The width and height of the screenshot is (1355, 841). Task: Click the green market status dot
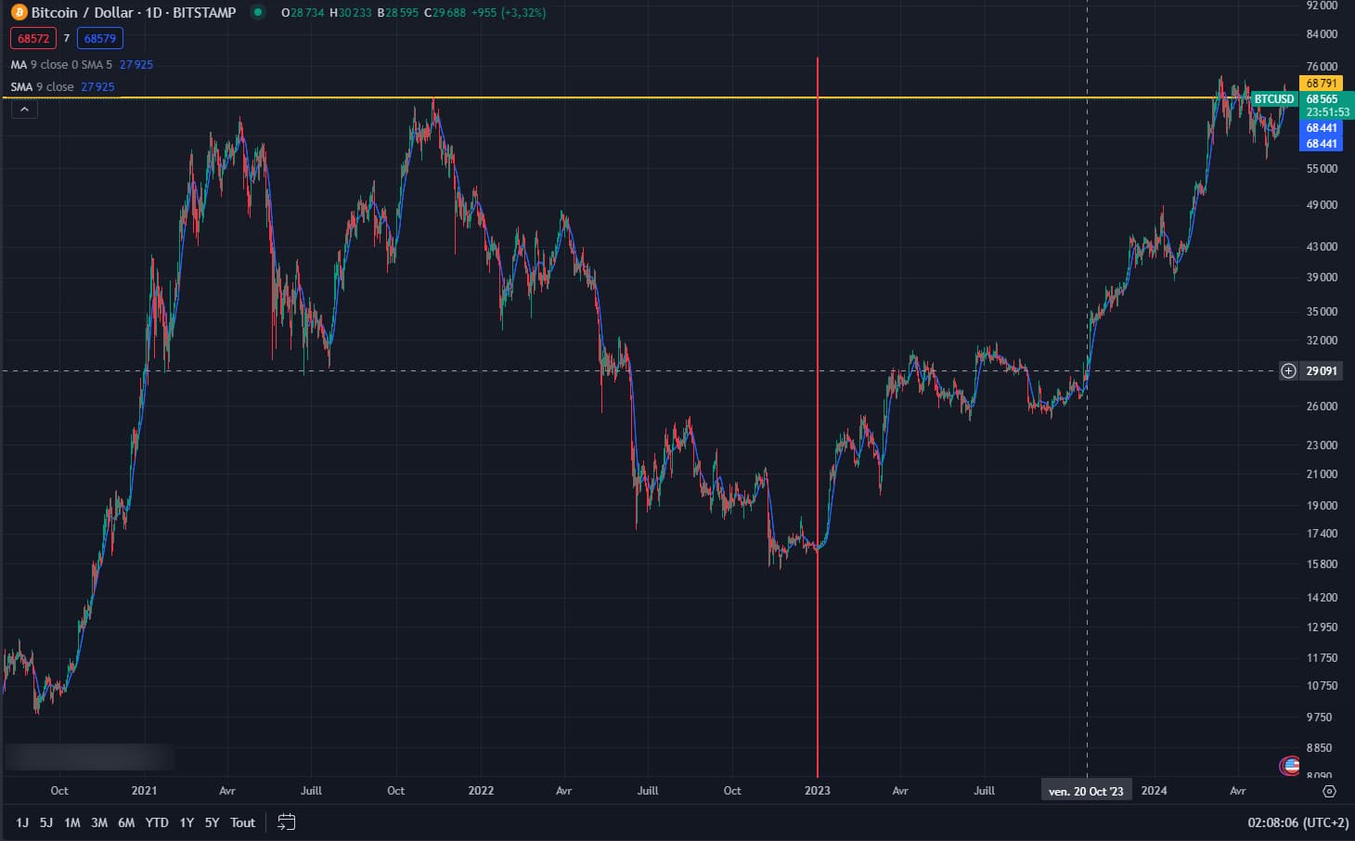[258, 13]
